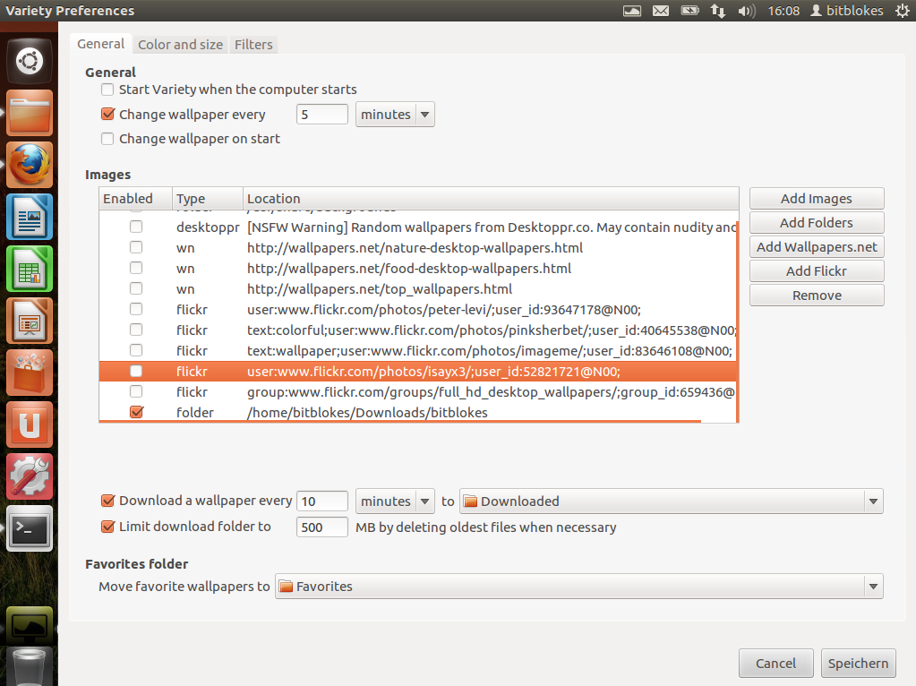
Task: Open Ubuntu Software Center shopping bag icon
Action: [30, 373]
